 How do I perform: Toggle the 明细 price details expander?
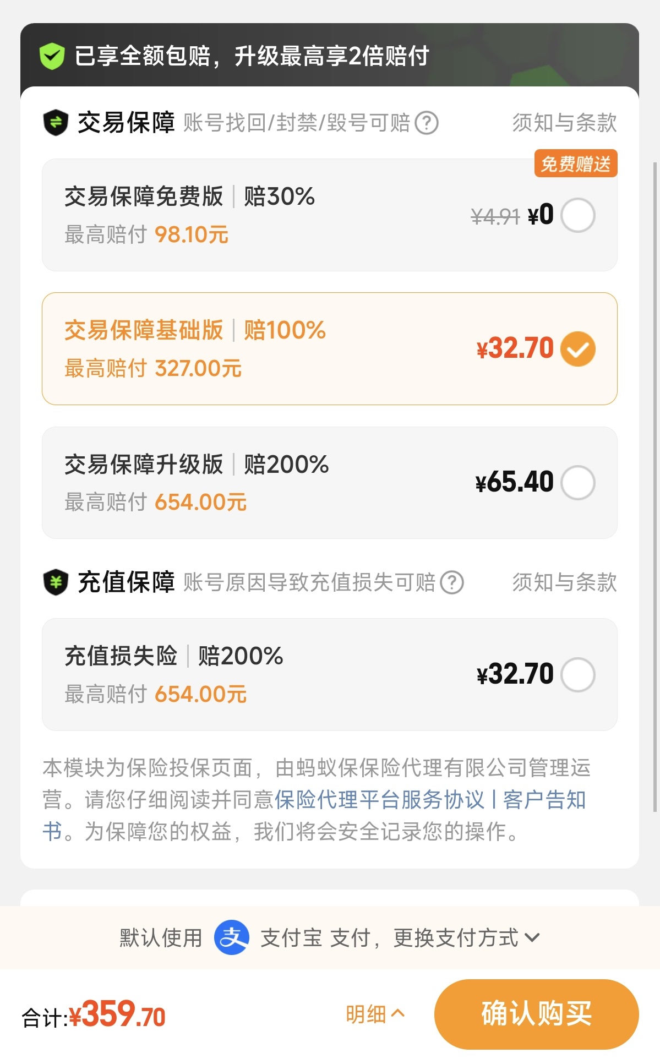375,1014
